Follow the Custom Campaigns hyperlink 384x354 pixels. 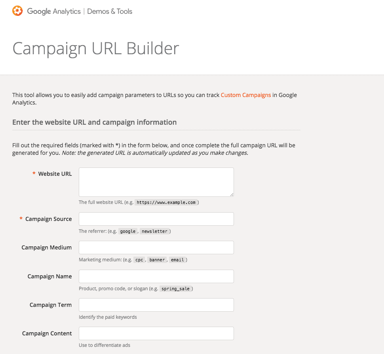(x=246, y=95)
